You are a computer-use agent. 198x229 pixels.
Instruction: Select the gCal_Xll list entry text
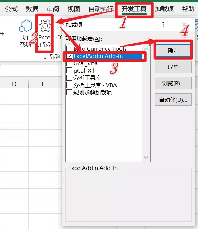[x=84, y=70]
